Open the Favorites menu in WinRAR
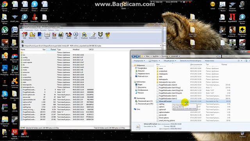250x141 pixels. (43, 30)
